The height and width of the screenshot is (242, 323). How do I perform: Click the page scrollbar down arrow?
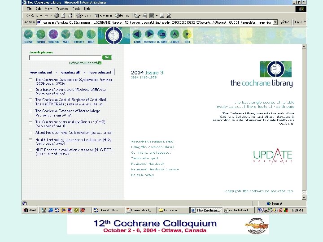(x=304, y=198)
